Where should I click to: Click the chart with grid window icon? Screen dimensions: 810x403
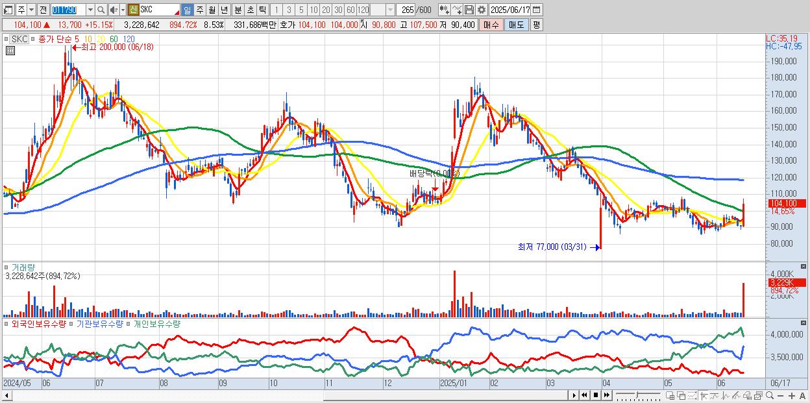(670, 395)
